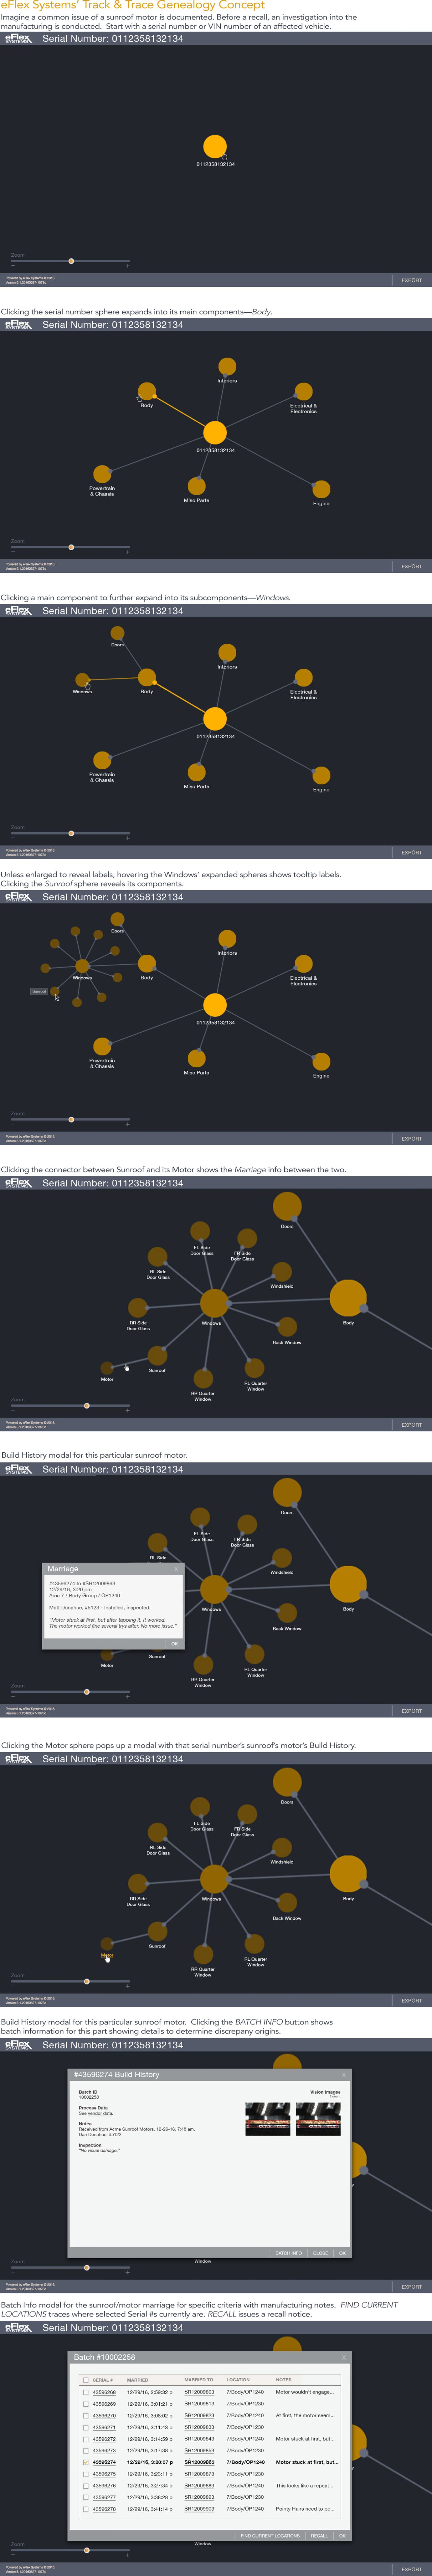Tick the checkbox for serial 43596268
The width and height of the screenshot is (432, 2576).
click(86, 2392)
